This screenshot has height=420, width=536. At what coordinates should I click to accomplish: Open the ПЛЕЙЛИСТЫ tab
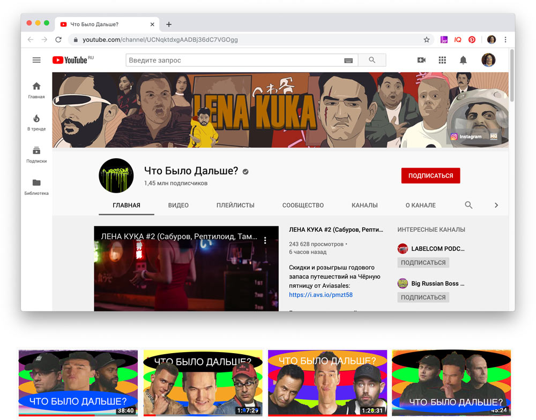[x=235, y=205]
